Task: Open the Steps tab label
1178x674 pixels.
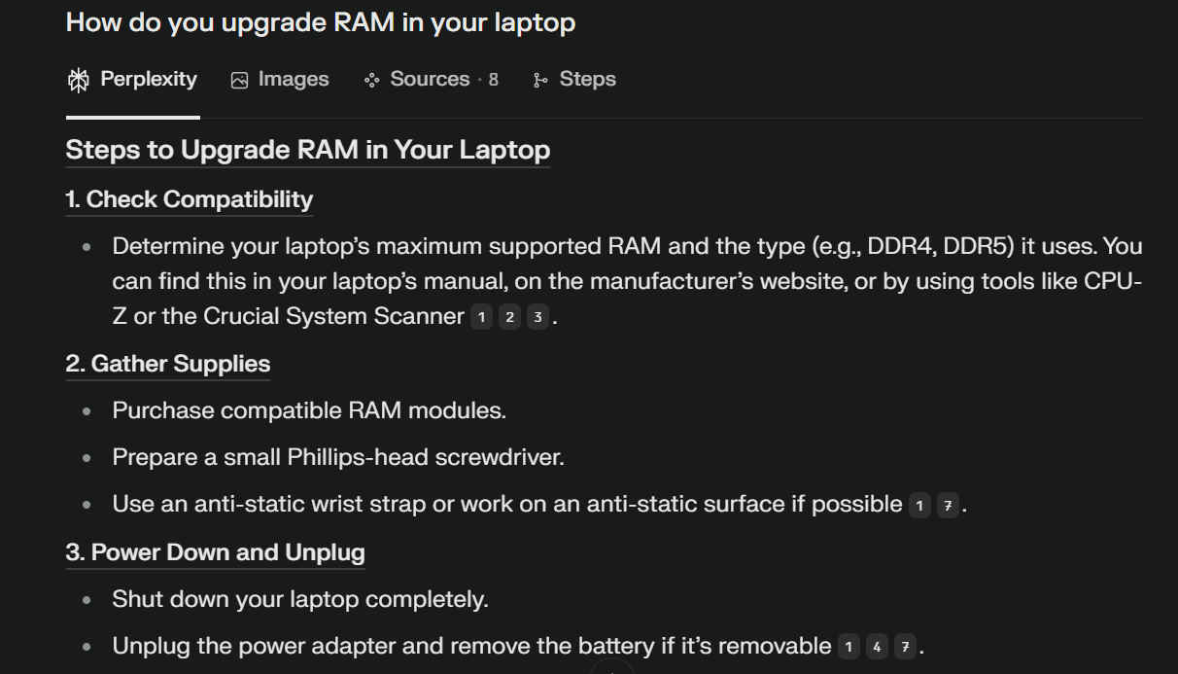Action: [587, 80]
